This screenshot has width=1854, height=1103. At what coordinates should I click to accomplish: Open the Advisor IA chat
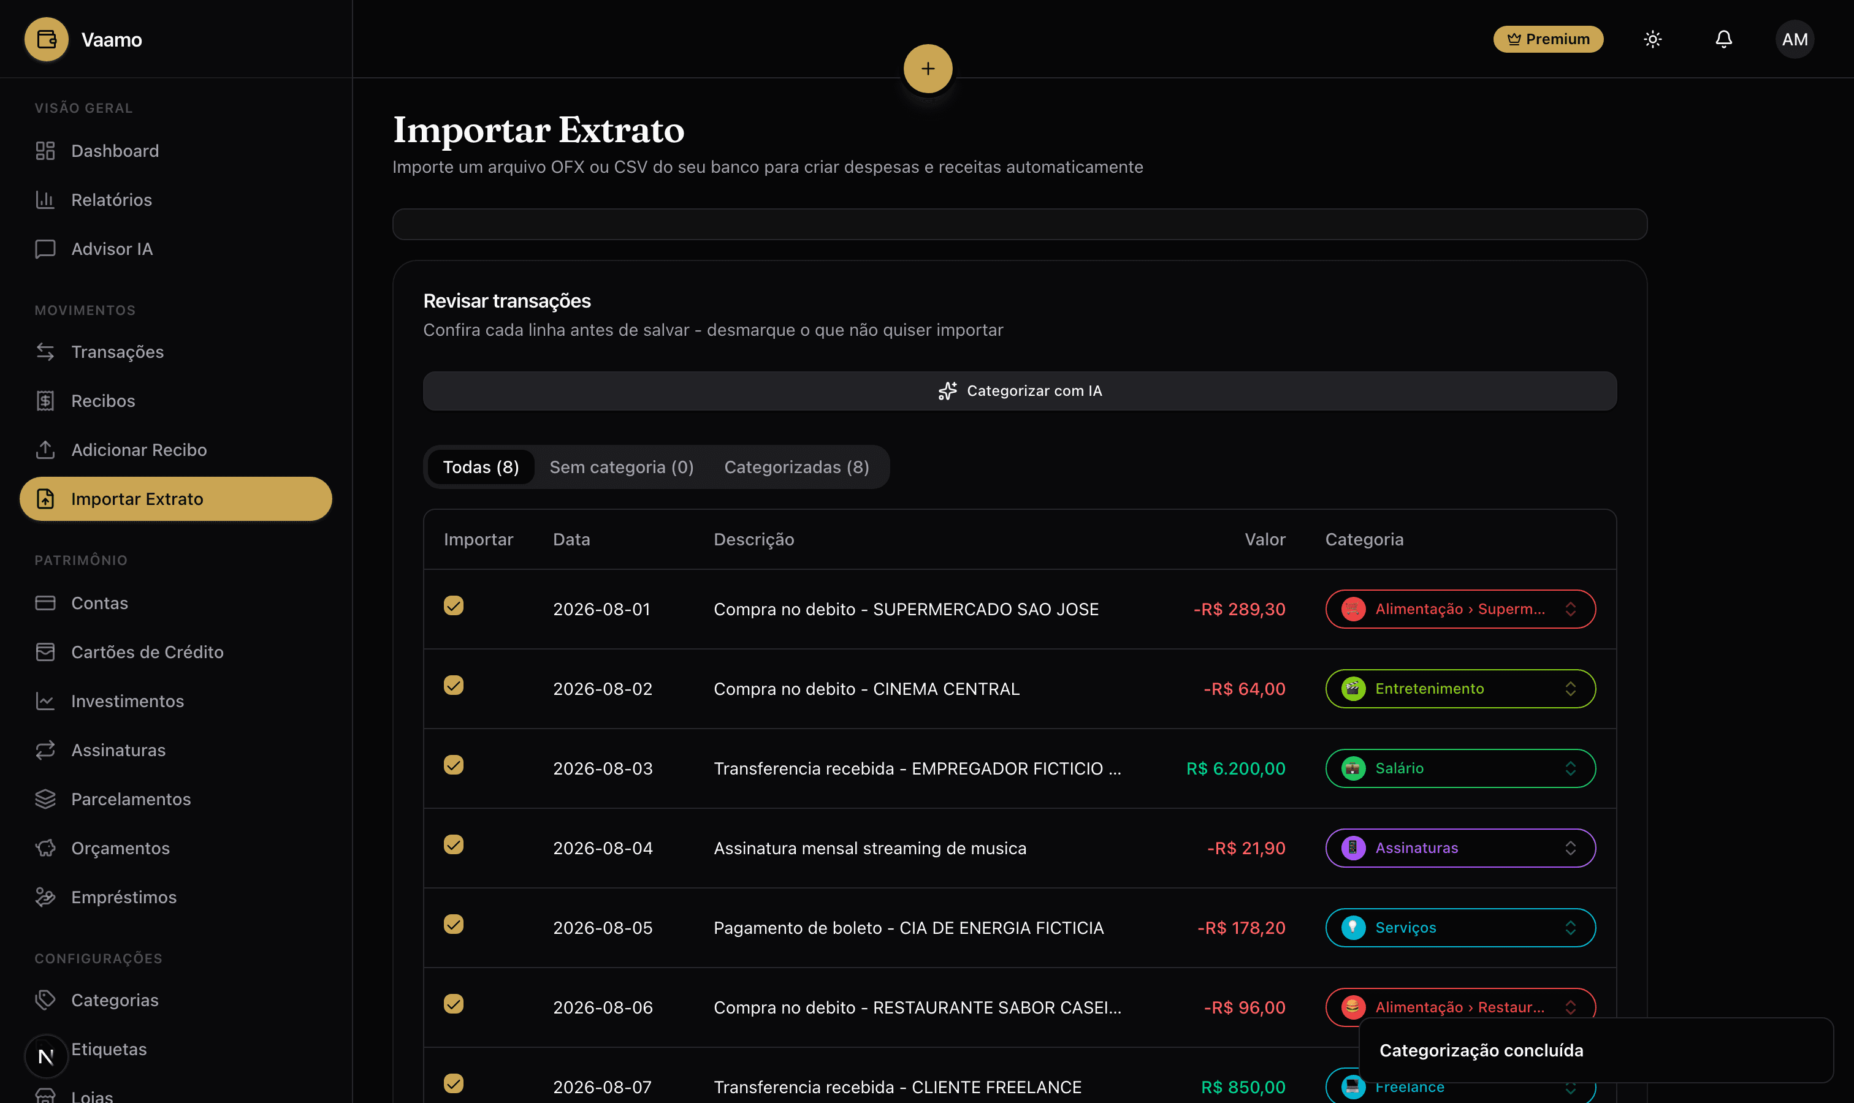[x=175, y=249]
